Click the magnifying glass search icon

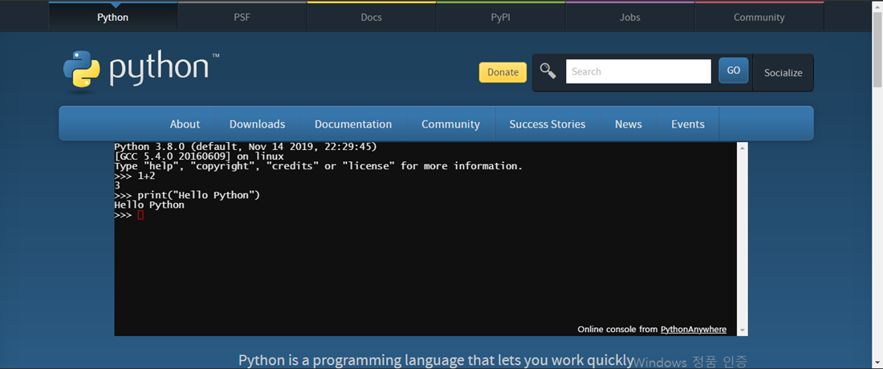(548, 71)
